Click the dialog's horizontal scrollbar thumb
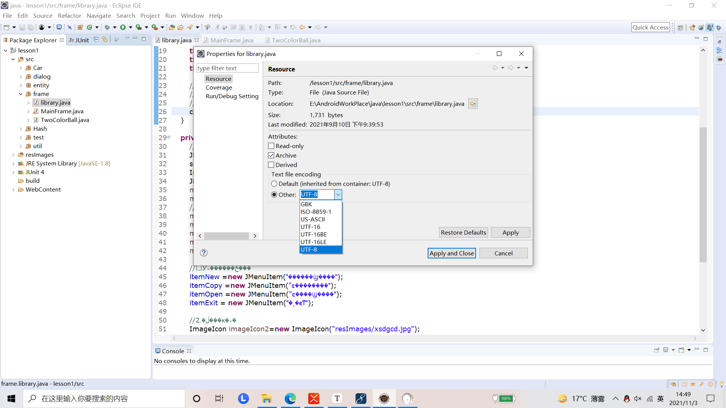 click(x=226, y=236)
